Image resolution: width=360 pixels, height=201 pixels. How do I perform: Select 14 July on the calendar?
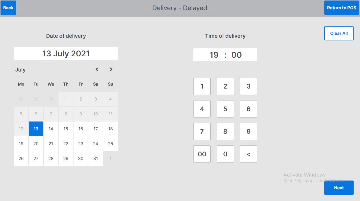click(x=51, y=129)
